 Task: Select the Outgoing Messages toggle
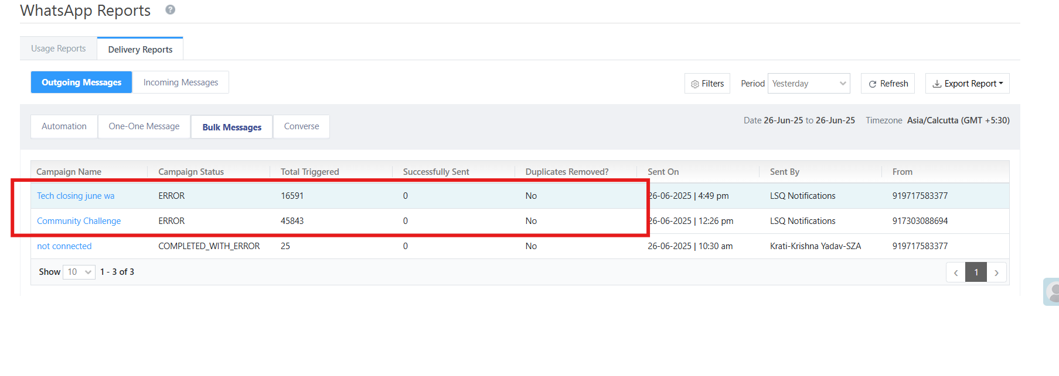coord(81,82)
